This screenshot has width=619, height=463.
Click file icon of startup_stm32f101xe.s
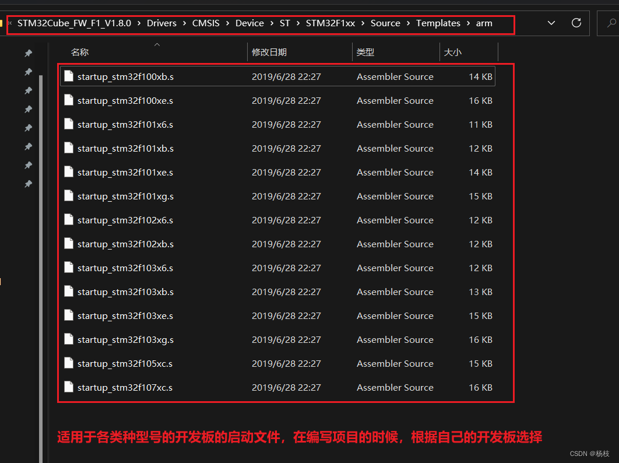click(69, 172)
